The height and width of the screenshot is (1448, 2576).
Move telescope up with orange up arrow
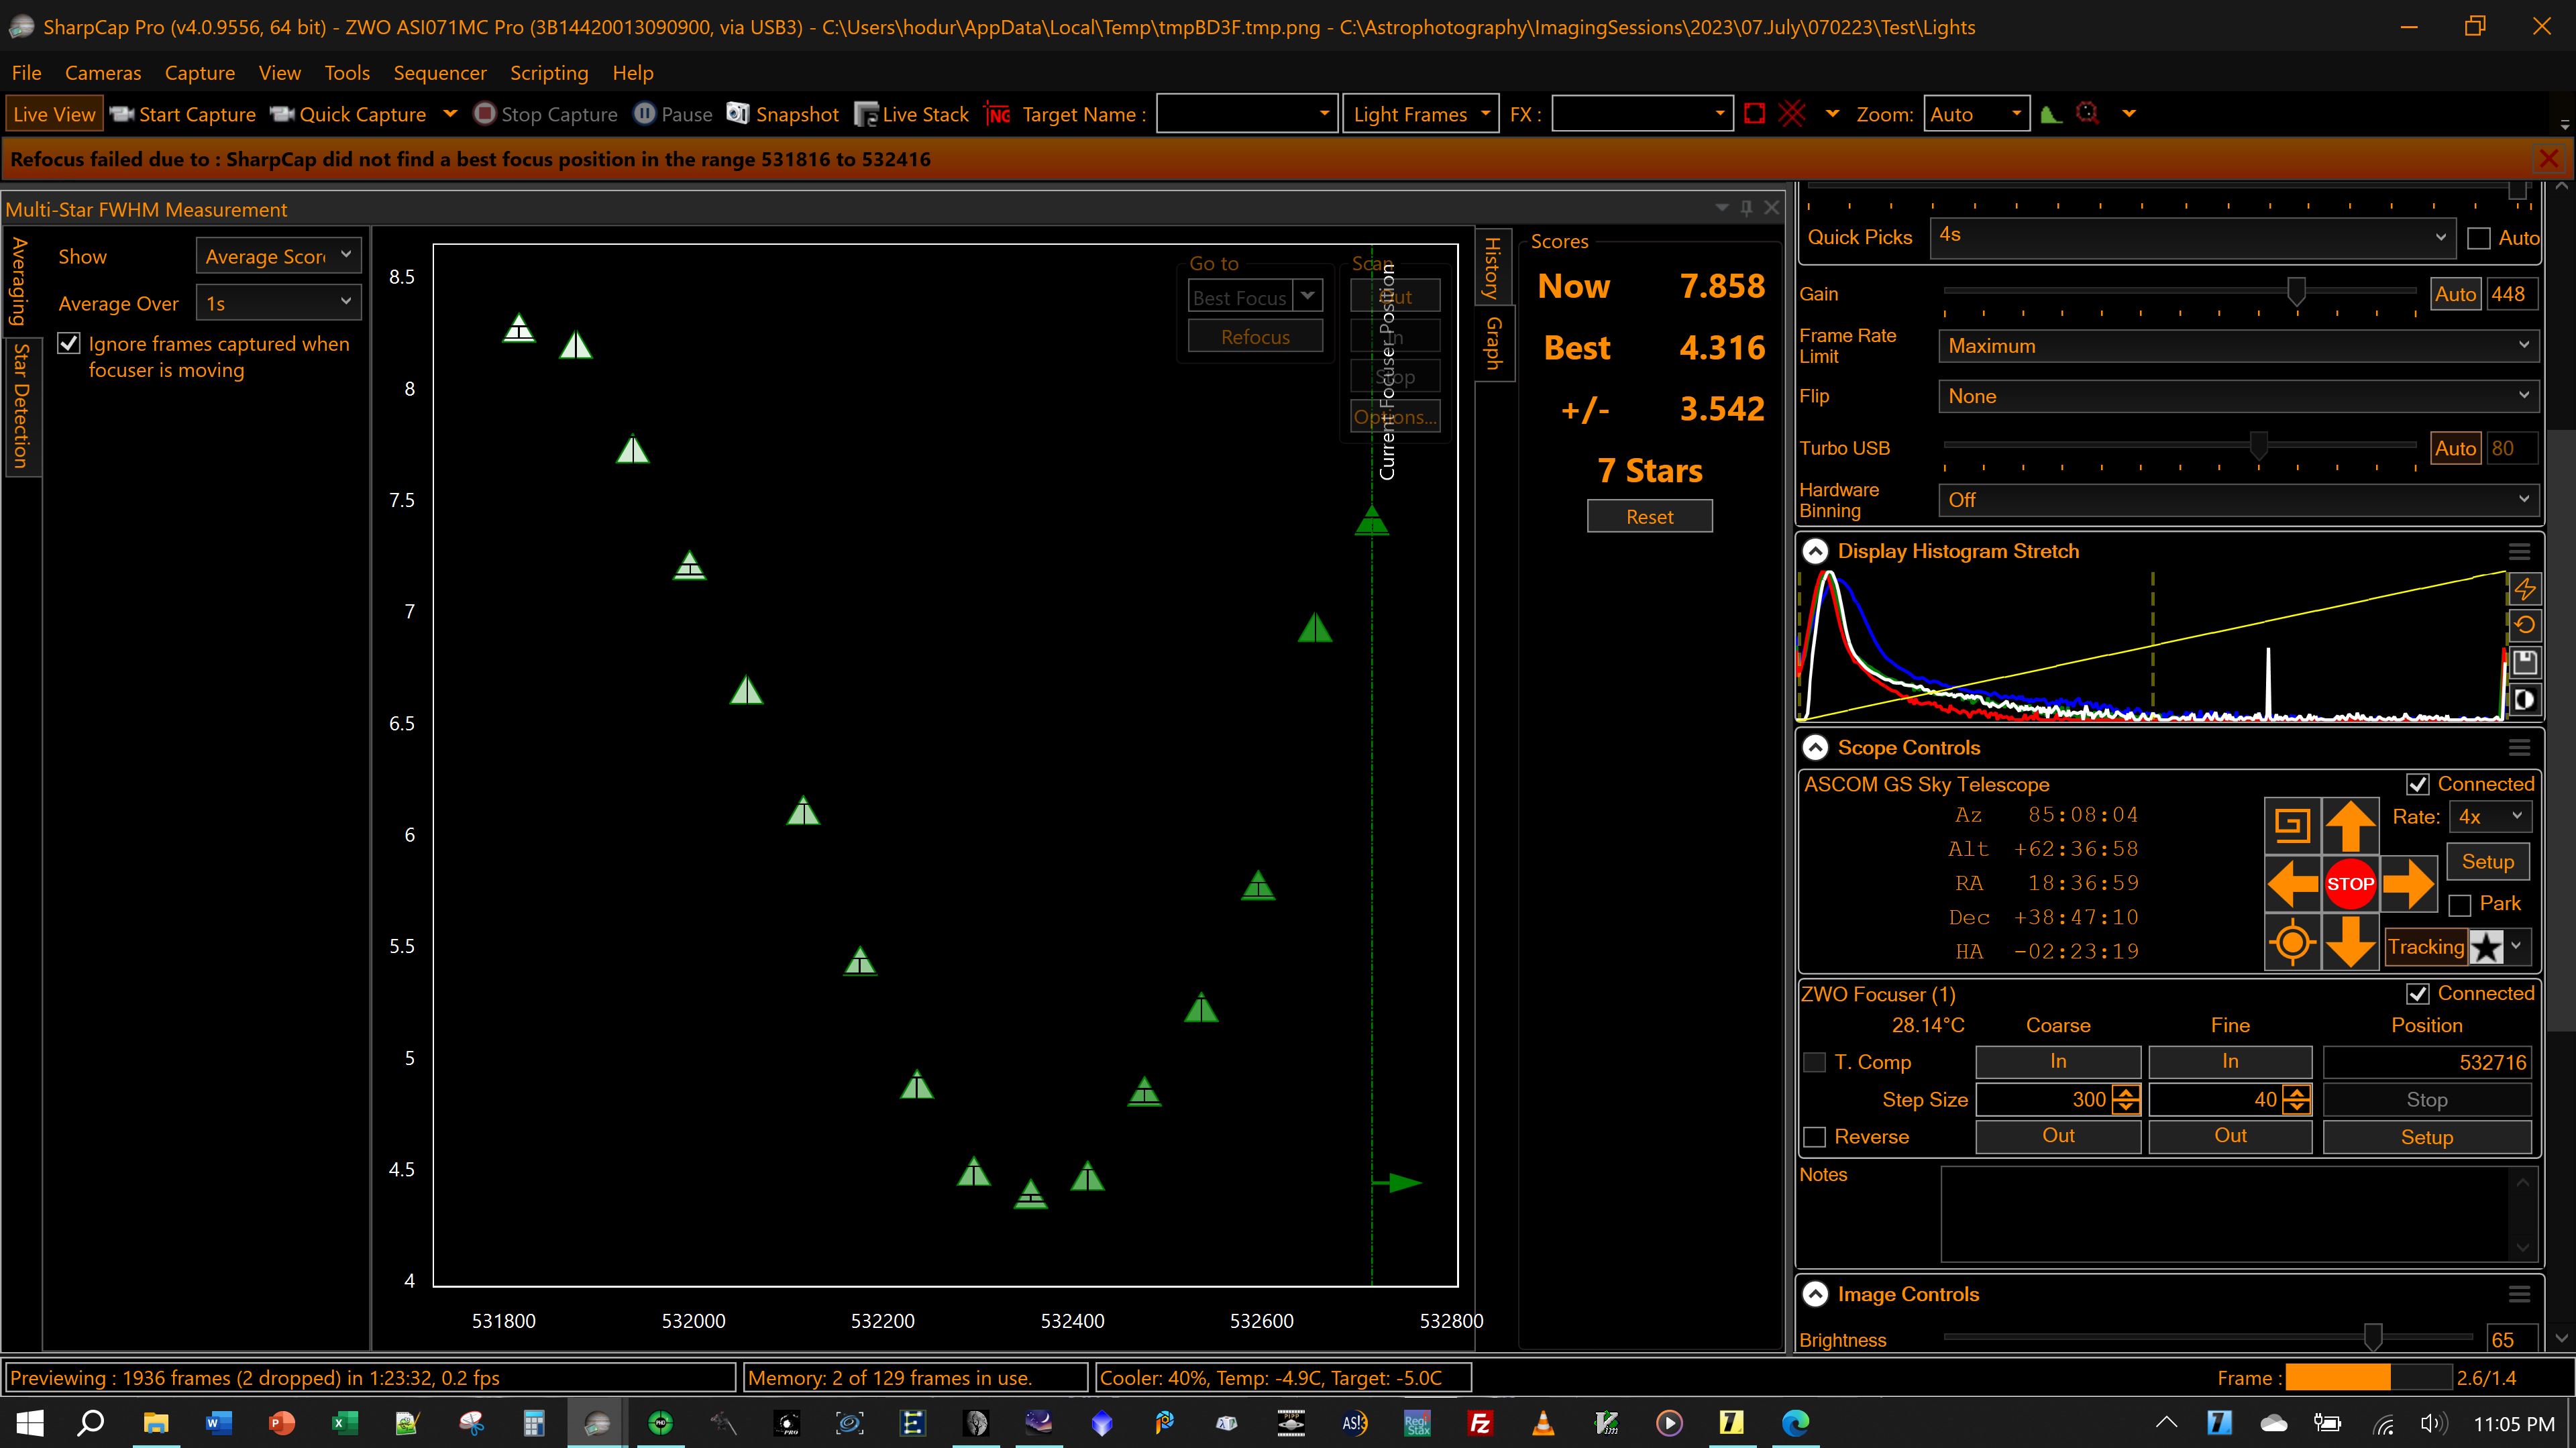2350,826
